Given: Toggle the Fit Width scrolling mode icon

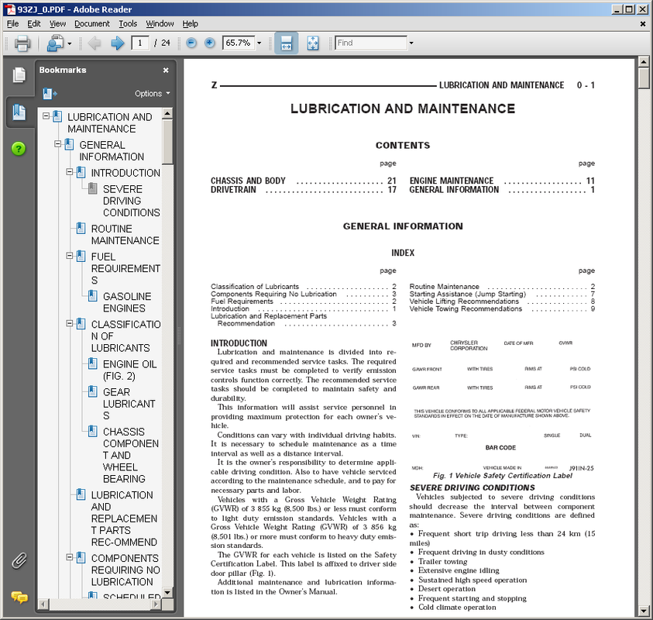Looking at the screenshot, I should pos(286,43).
